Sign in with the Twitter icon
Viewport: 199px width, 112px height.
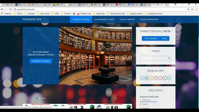point(169,78)
